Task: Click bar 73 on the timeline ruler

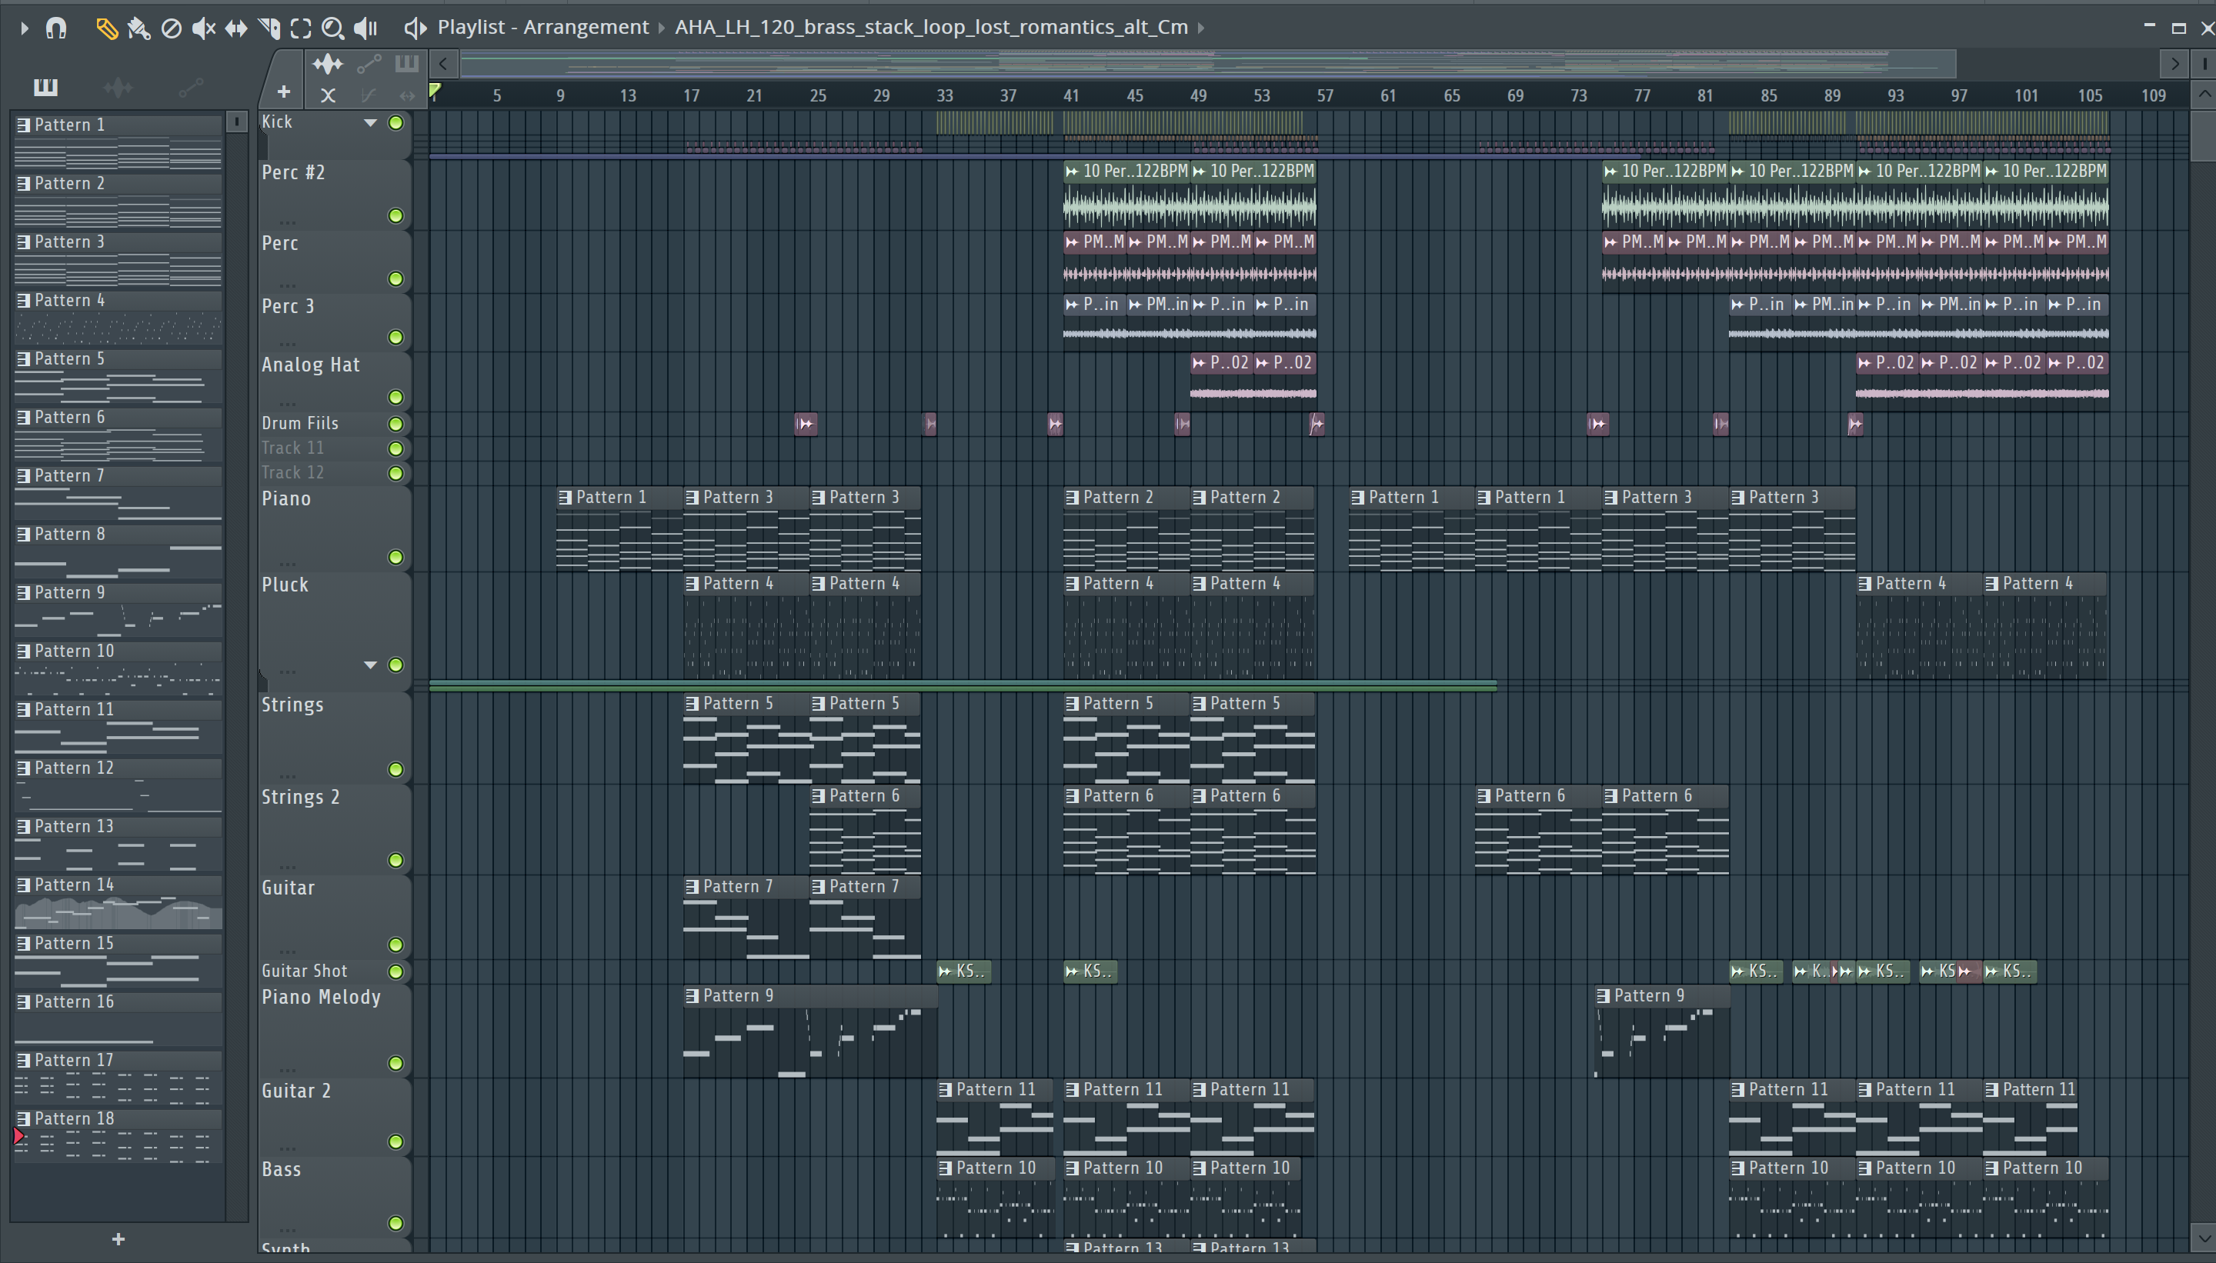Action: [1578, 95]
